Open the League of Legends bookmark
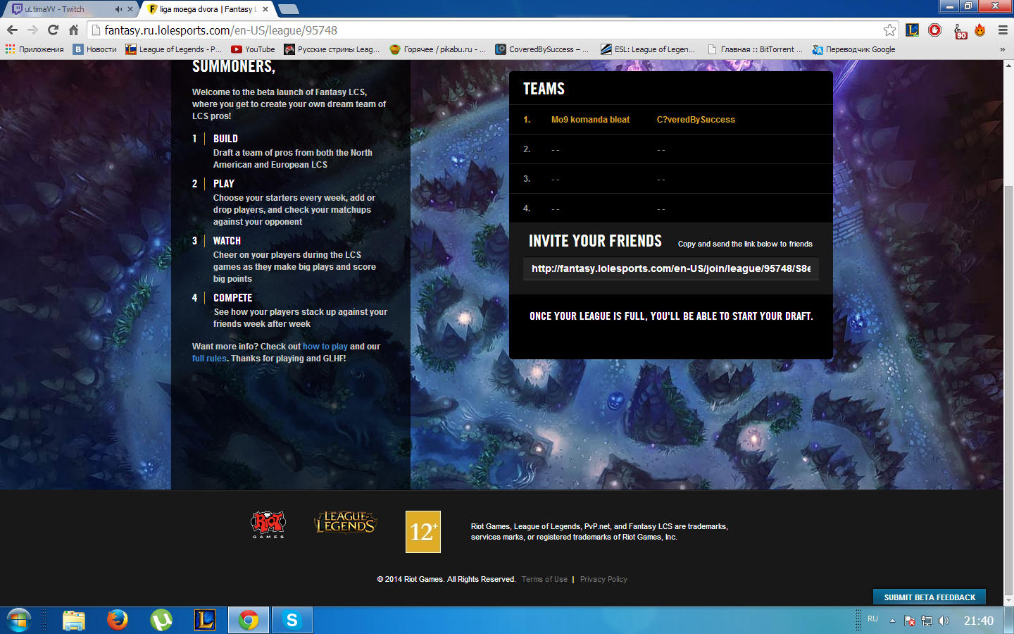Screen dimensions: 1014x634 click(x=173, y=49)
